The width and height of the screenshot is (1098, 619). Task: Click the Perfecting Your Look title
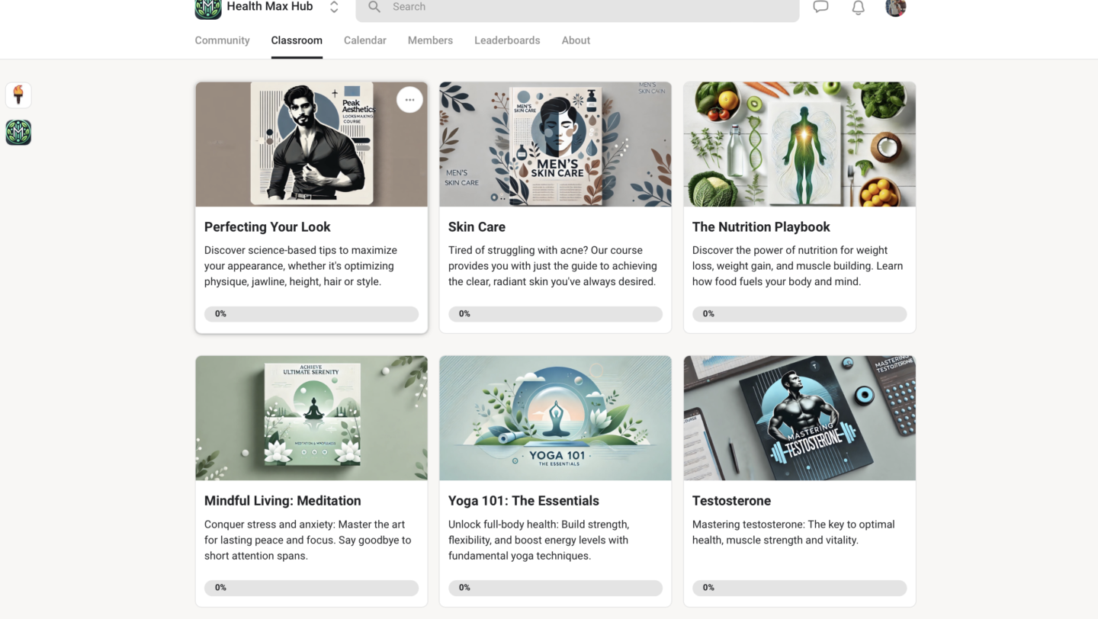[267, 227]
